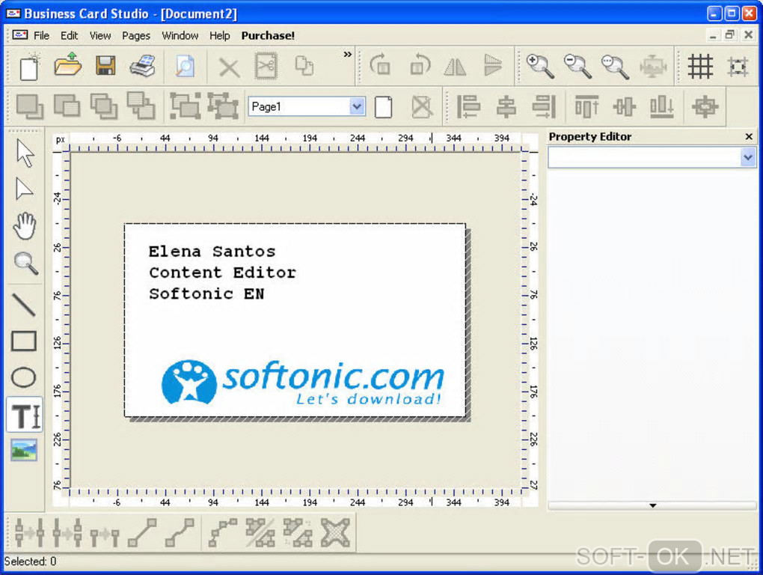Select the softonic.com logo image
The height and width of the screenshot is (575, 763).
click(x=303, y=383)
